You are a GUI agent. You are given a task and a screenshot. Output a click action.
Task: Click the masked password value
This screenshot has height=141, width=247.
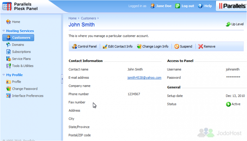pyautogui.click(x=233, y=77)
